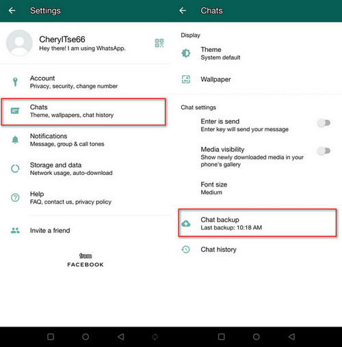Image resolution: width=342 pixels, height=347 pixels.
Task: Open Theme System default option
Action: click(256, 53)
